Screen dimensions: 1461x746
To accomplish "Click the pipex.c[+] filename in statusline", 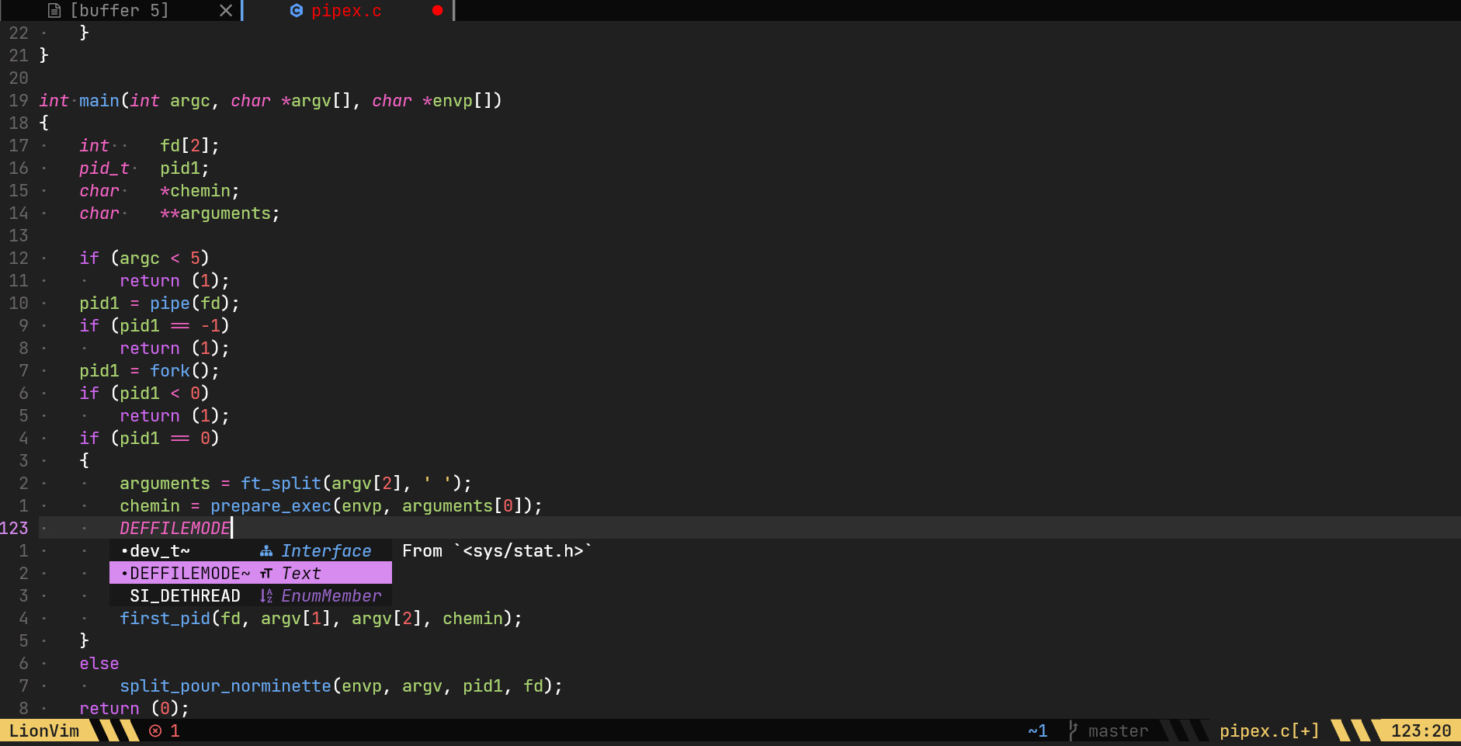I will 1269,731.
